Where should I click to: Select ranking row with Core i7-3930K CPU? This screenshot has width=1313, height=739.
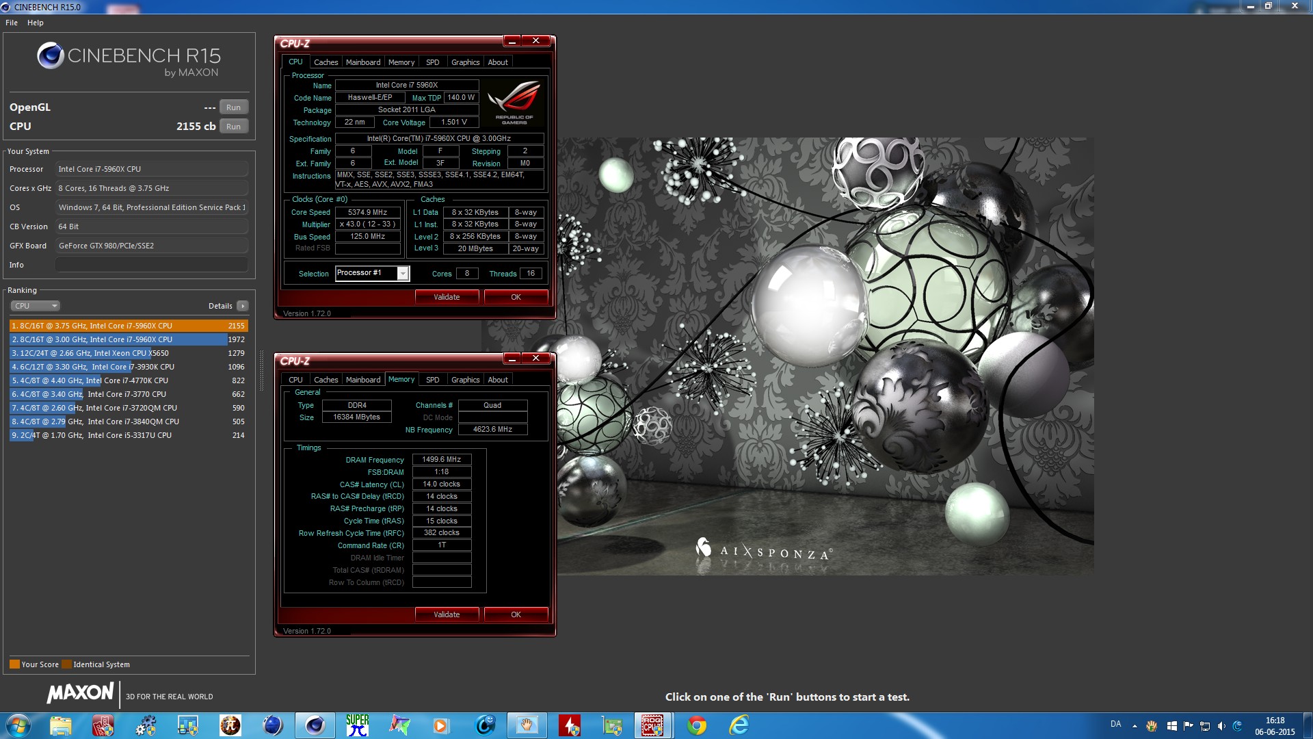coord(129,367)
